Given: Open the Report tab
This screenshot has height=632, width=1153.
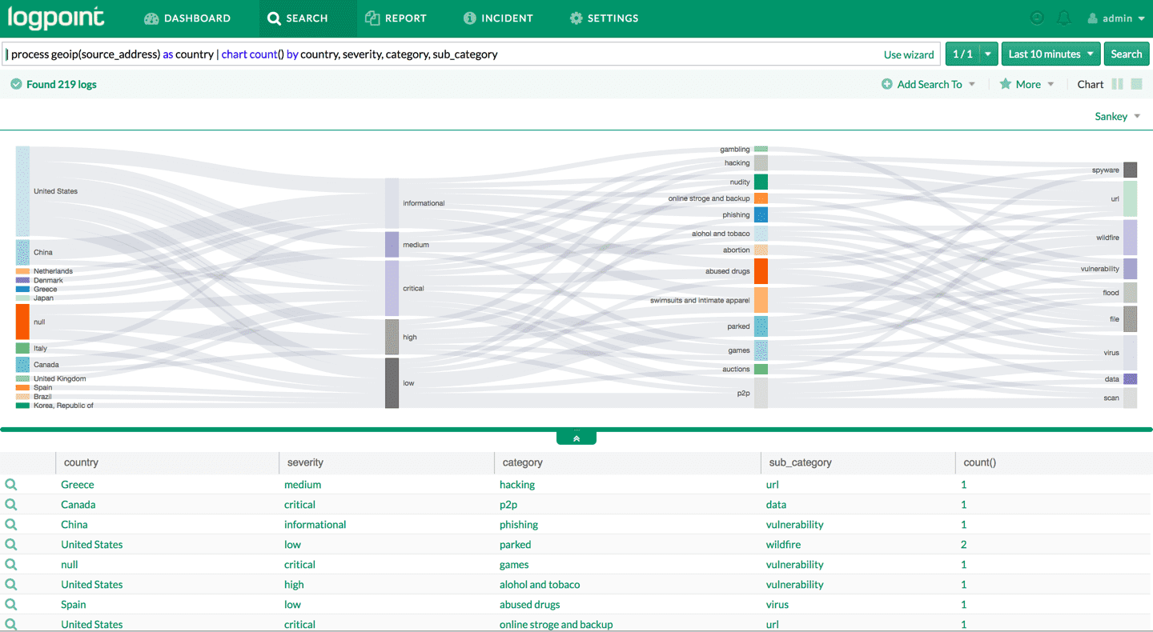Looking at the screenshot, I should click(396, 18).
